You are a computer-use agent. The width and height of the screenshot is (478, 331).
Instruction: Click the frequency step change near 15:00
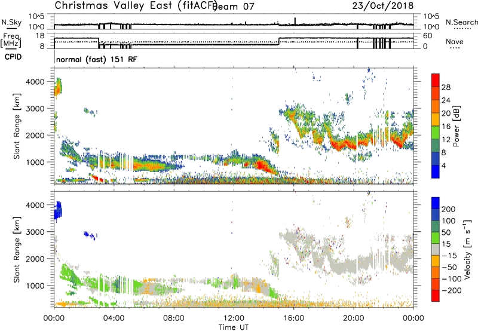click(278, 41)
